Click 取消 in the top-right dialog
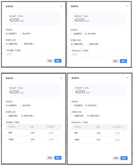This screenshot has width=133, height=166. coord(115,61)
